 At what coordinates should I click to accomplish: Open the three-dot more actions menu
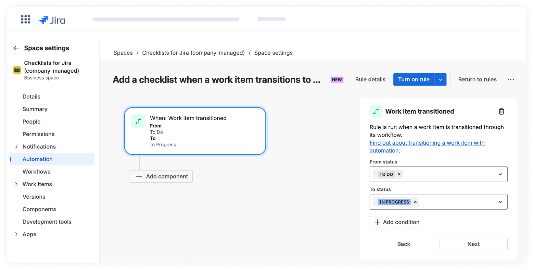[511, 80]
